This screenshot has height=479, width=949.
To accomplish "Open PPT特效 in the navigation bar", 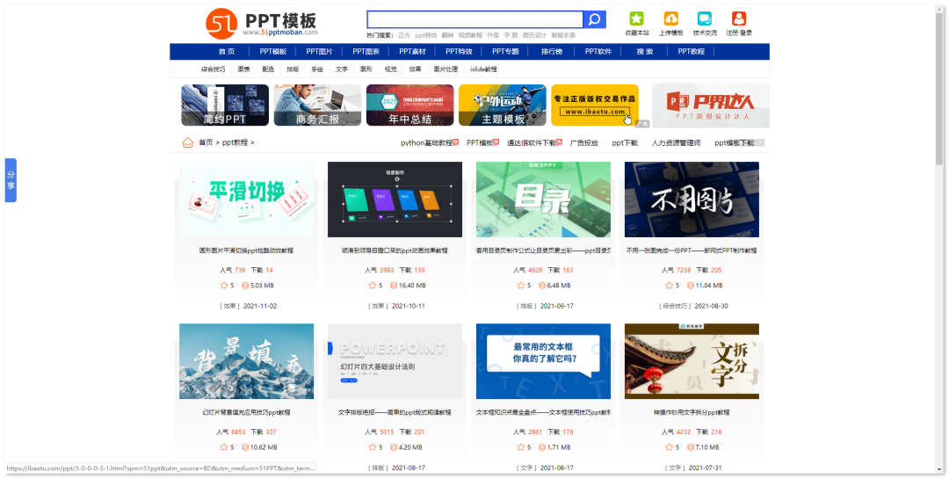I will (459, 52).
